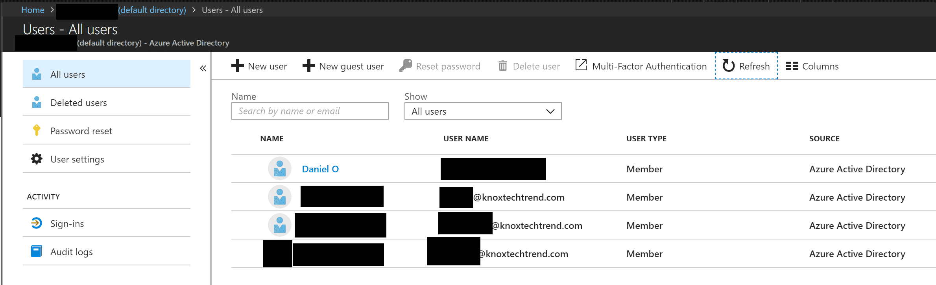Click the Show dropdown chevron arrow

[x=550, y=111]
